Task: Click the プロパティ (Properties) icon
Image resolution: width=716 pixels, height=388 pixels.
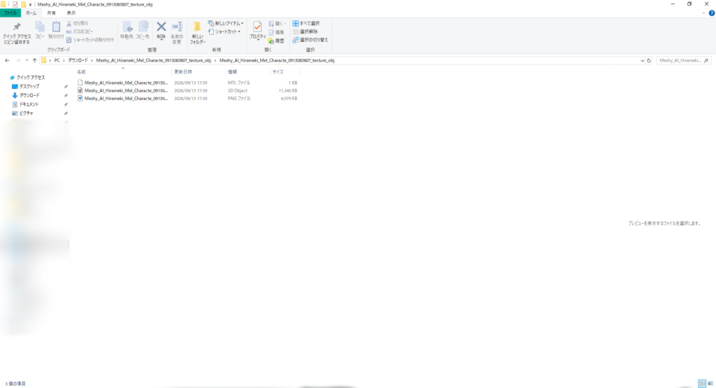Action: click(x=257, y=31)
